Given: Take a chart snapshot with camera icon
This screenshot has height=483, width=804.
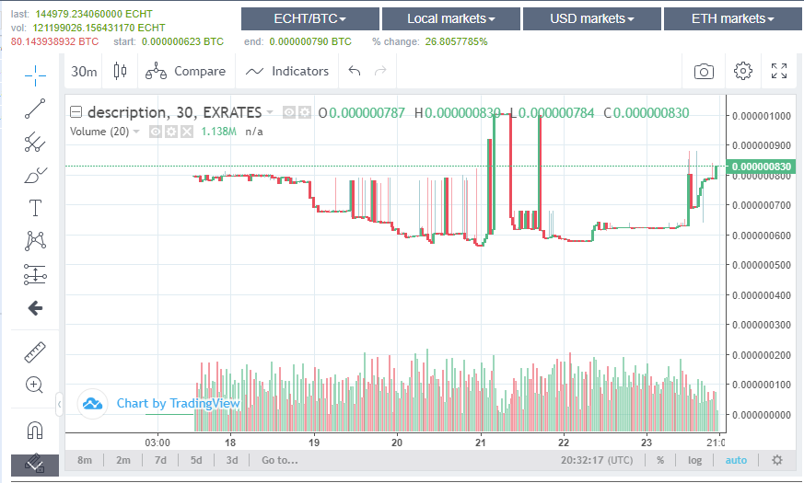Looking at the screenshot, I should (704, 72).
